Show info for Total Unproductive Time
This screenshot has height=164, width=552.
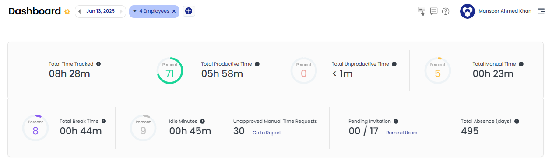[x=394, y=64]
